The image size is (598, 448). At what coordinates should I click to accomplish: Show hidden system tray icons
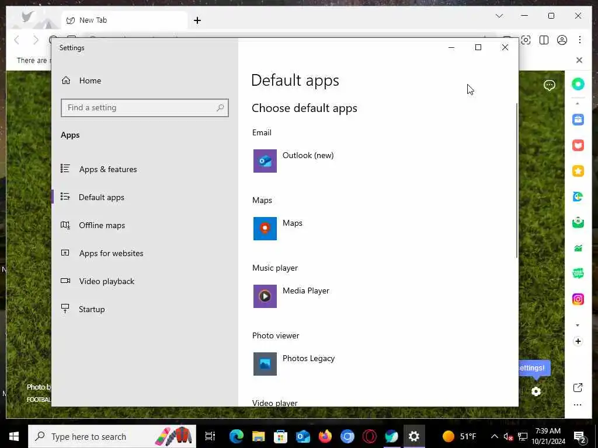(x=494, y=436)
